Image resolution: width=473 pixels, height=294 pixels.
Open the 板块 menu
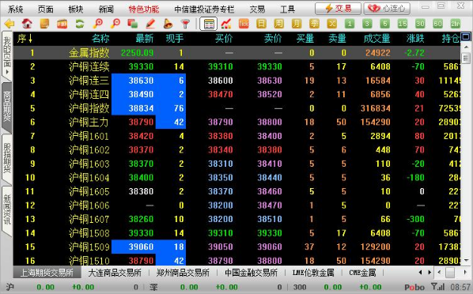(76, 9)
